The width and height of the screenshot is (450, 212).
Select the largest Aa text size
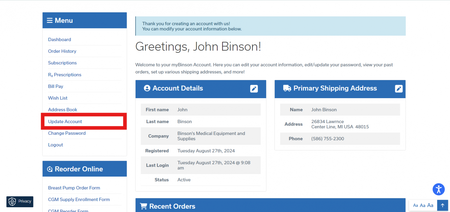click(430, 205)
